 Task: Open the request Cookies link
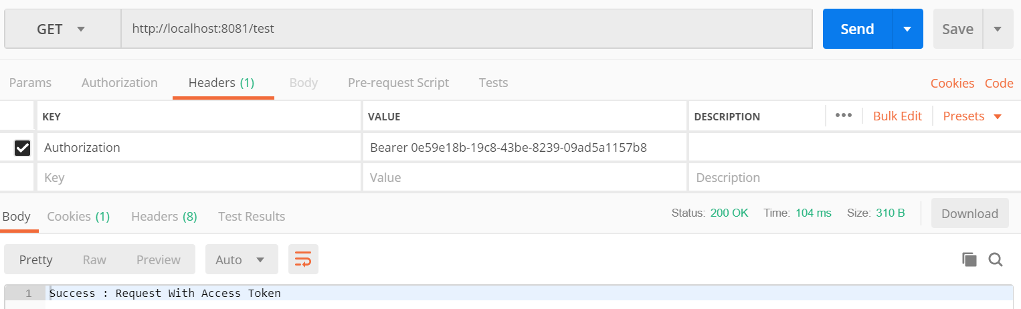952,84
